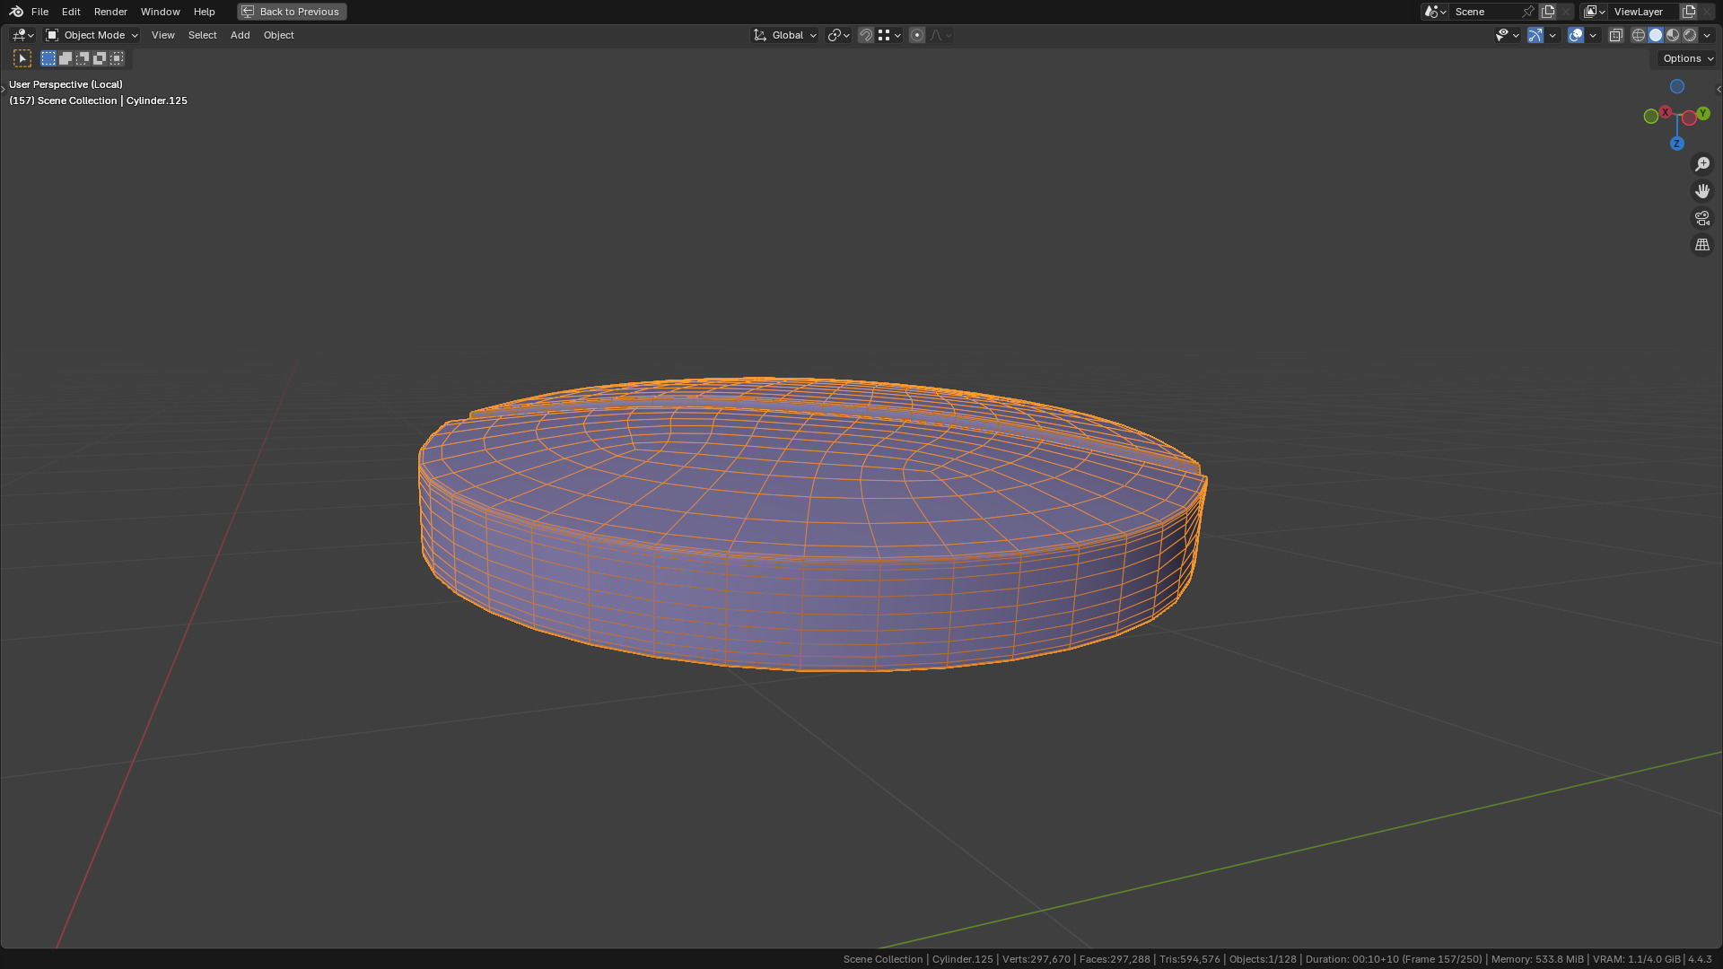
Task: Expand the right sidebar panel arrow
Action: coord(1719,89)
